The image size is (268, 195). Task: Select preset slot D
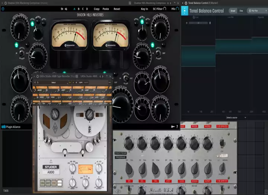(87, 9)
